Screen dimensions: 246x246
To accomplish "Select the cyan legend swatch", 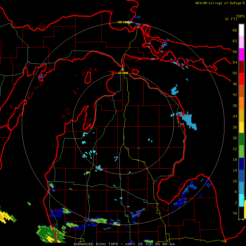I will (241, 200).
